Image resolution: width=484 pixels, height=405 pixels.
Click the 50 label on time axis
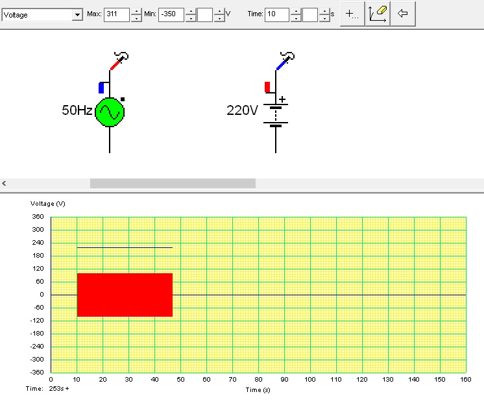tap(180, 380)
